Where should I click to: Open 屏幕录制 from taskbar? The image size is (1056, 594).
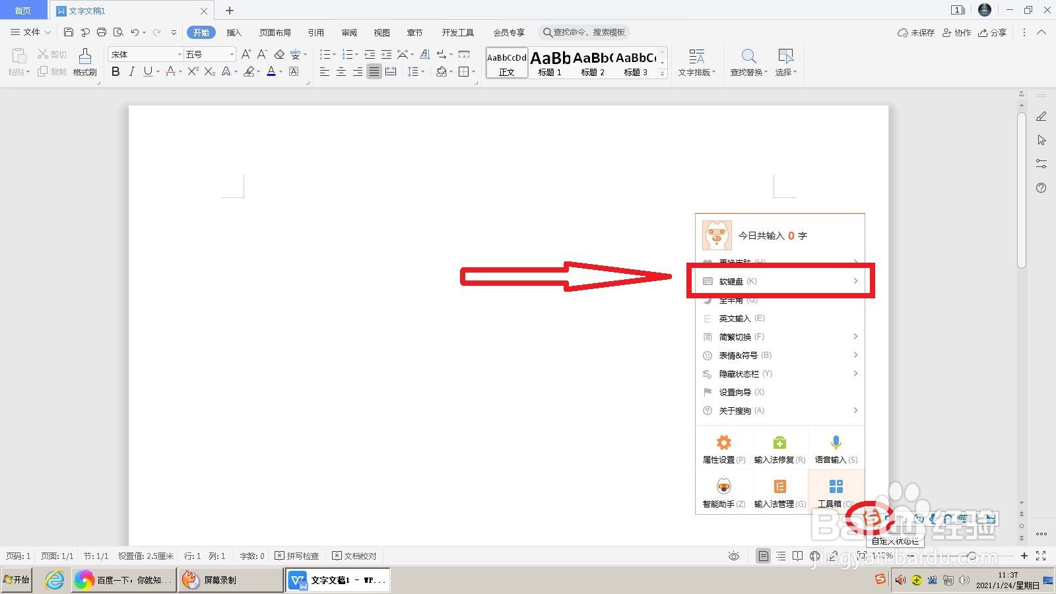(230, 580)
